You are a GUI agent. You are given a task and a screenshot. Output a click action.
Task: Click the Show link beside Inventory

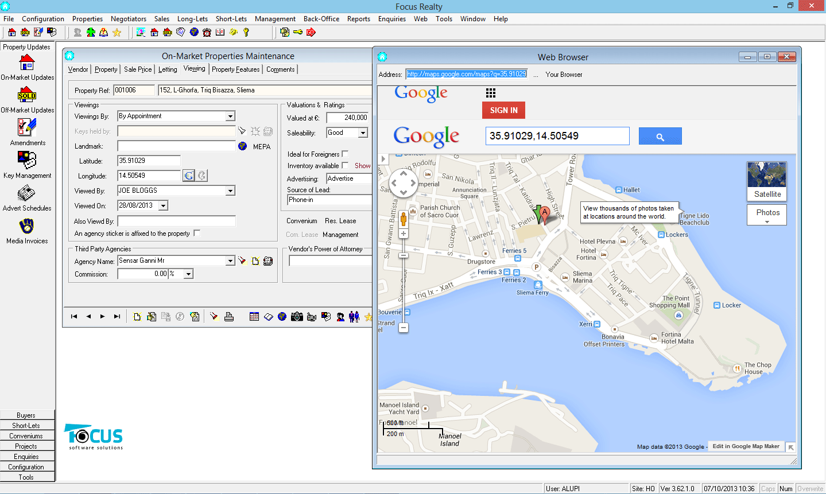coord(362,166)
